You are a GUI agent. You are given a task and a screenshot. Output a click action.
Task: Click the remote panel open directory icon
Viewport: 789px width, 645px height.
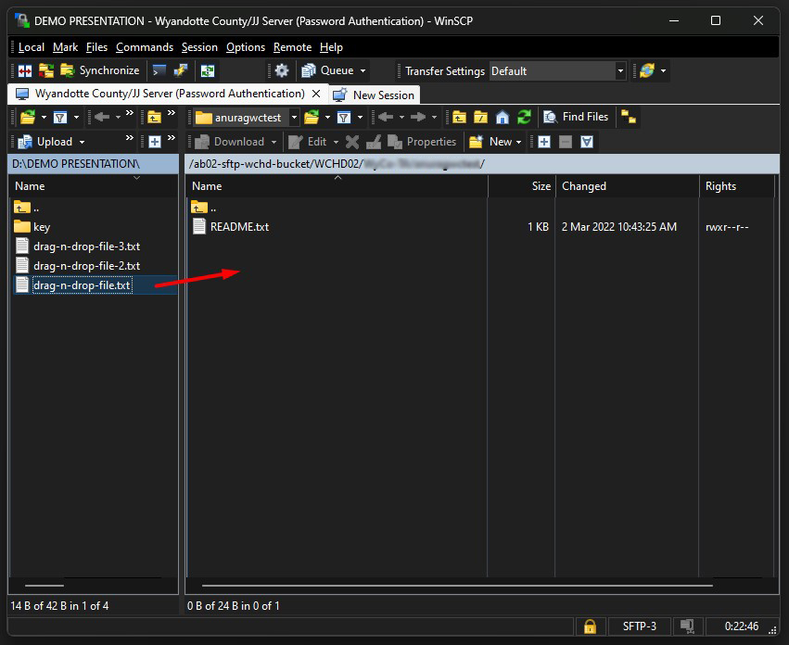[x=312, y=117]
